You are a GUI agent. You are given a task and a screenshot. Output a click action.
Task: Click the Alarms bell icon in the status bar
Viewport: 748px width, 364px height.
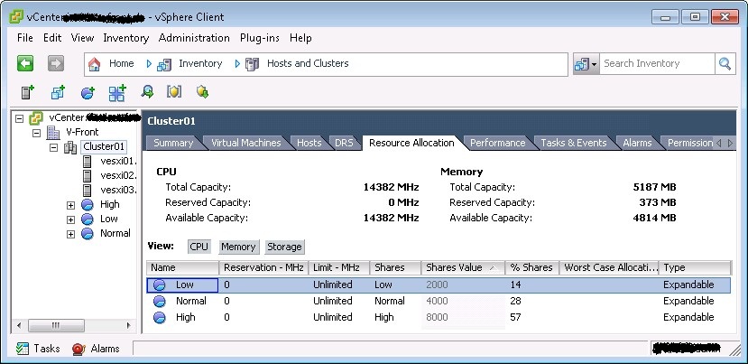(x=78, y=350)
